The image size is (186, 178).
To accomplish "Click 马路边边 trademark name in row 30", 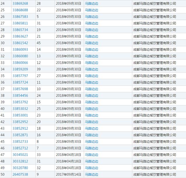I will point(92,43).
